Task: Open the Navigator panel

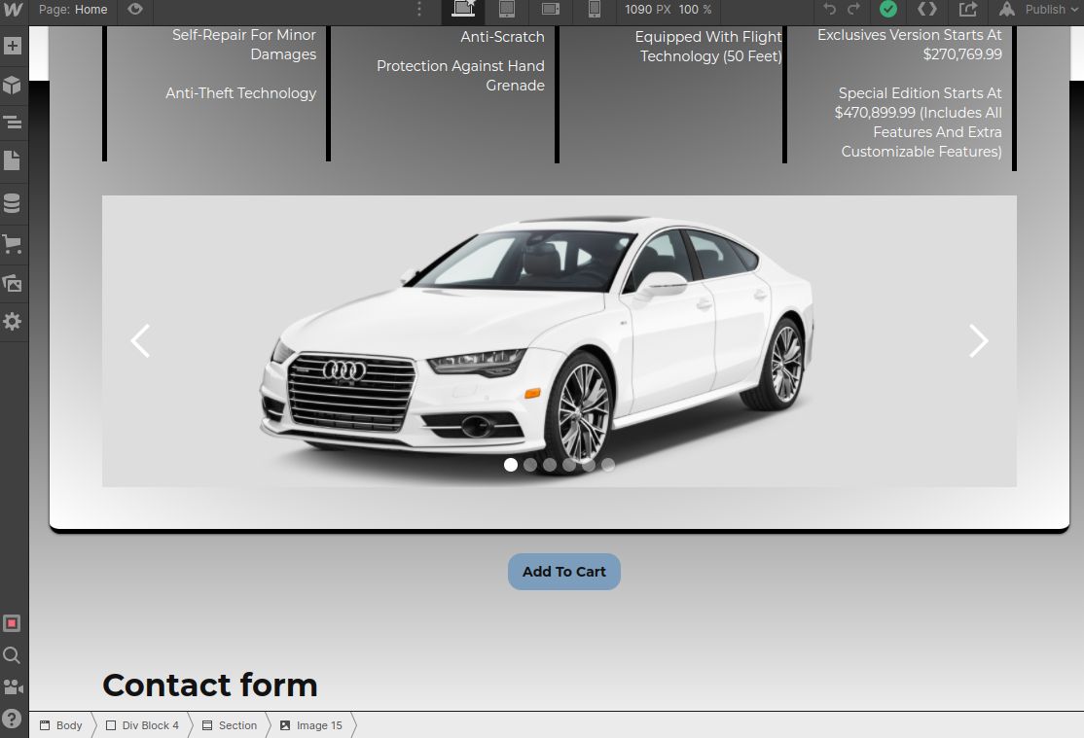Action: tap(13, 123)
